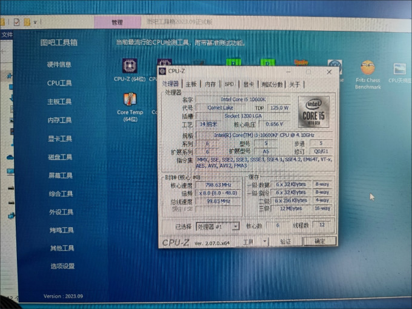Click the Intel Core i5 logo badge
Image resolution: width=412 pixels, height=309 pixels.
point(313,112)
